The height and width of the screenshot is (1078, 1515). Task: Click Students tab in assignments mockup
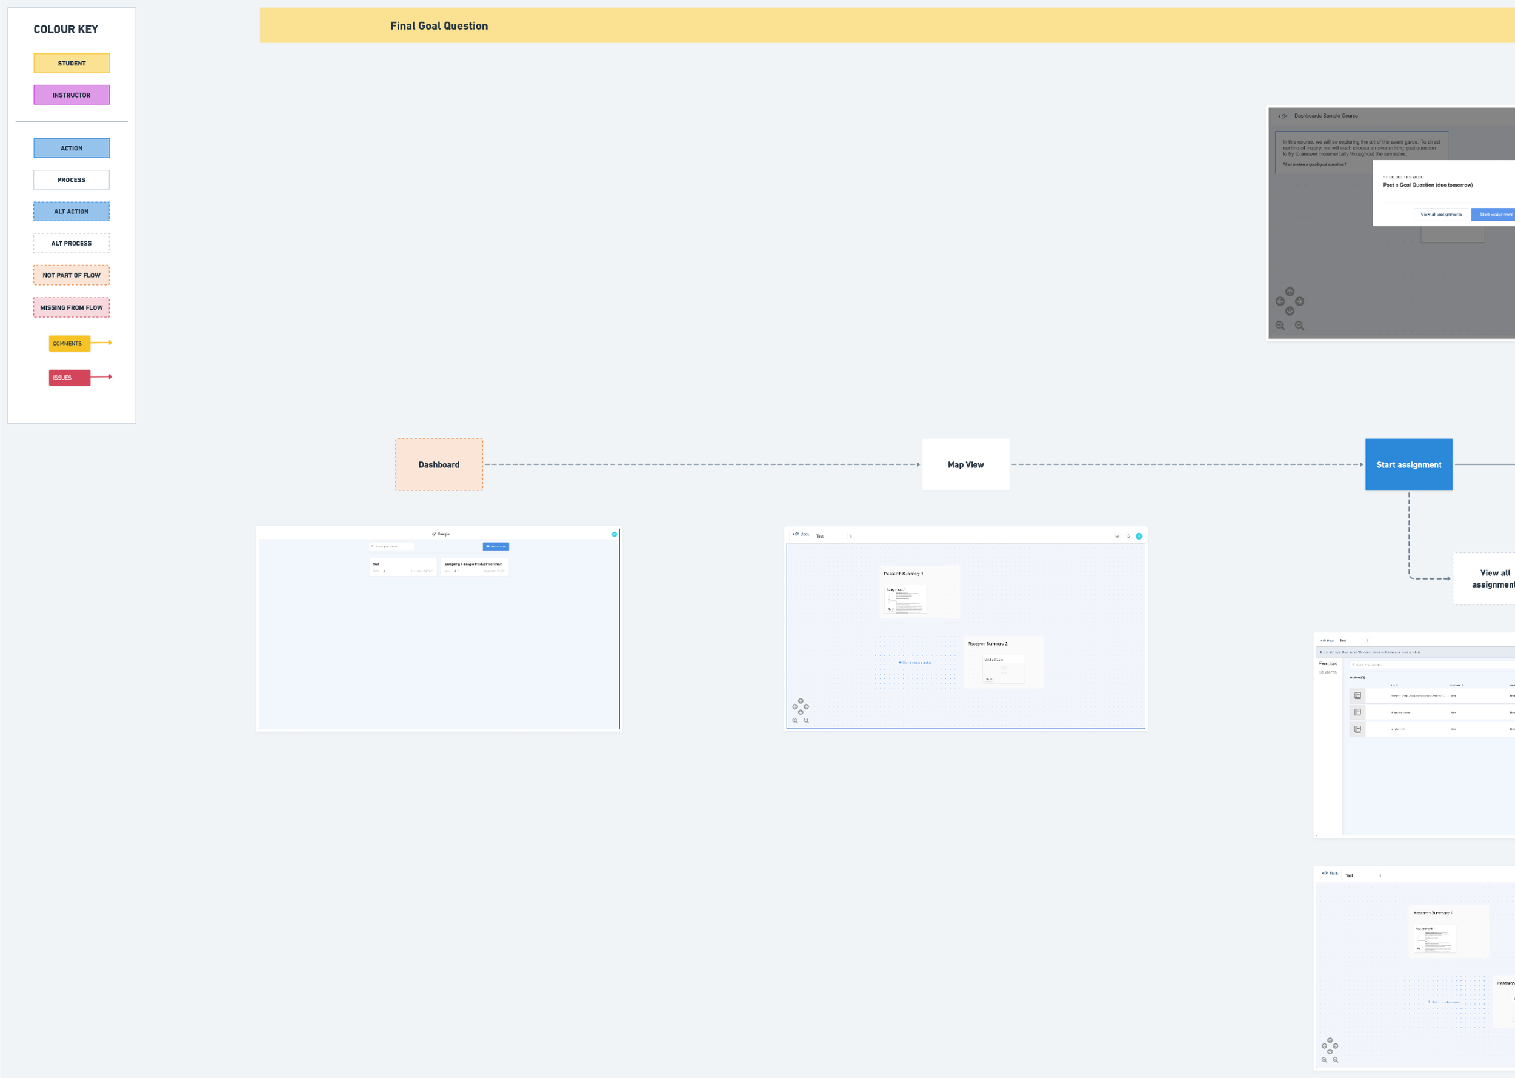1327,672
